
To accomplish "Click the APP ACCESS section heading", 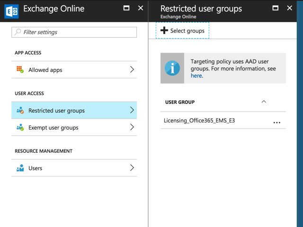I will pos(28,53).
